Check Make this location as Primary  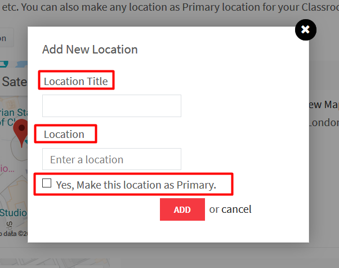pos(47,183)
